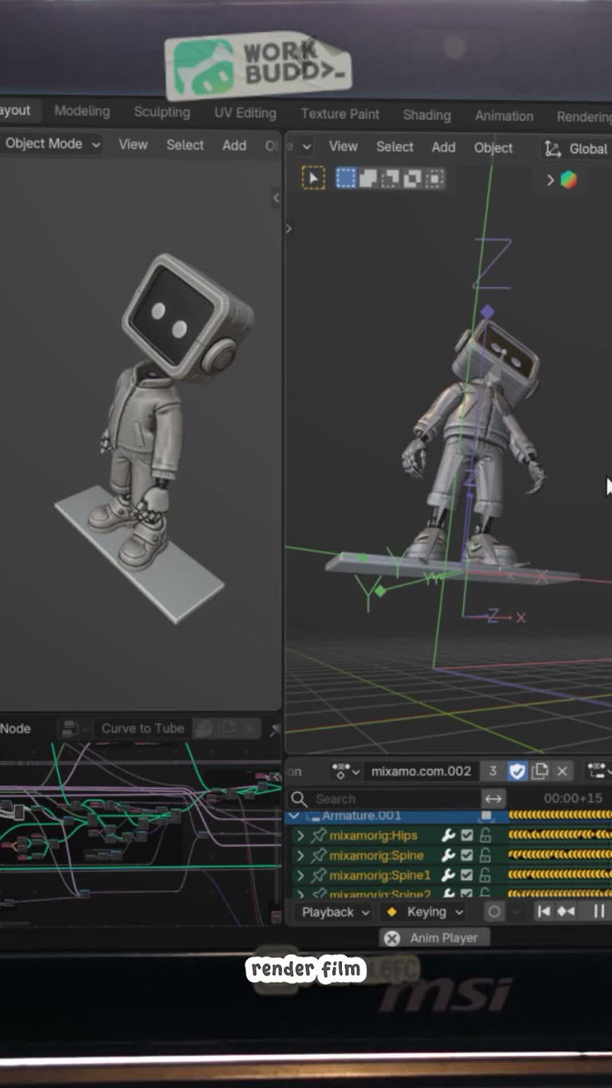Pause the animation playback
Viewport: 612px width, 1088px height.
(598, 912)
